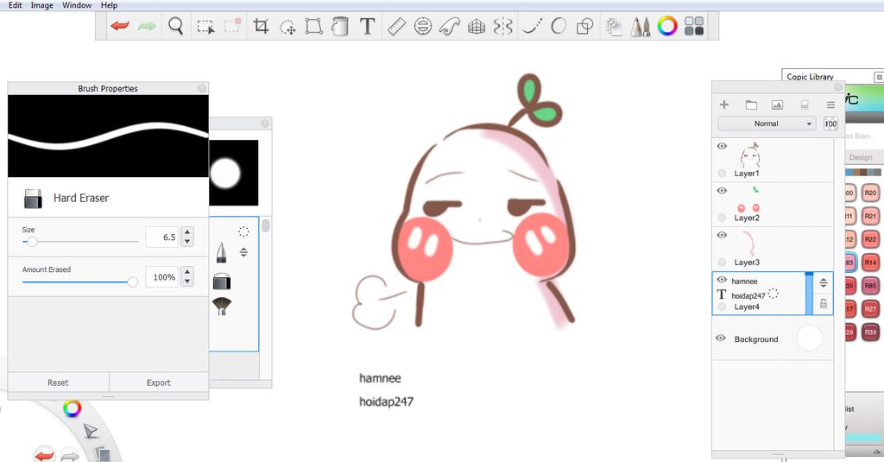Click the Background layer color circle
Viewport: 884px width, 462px height.
coord(809,338)
